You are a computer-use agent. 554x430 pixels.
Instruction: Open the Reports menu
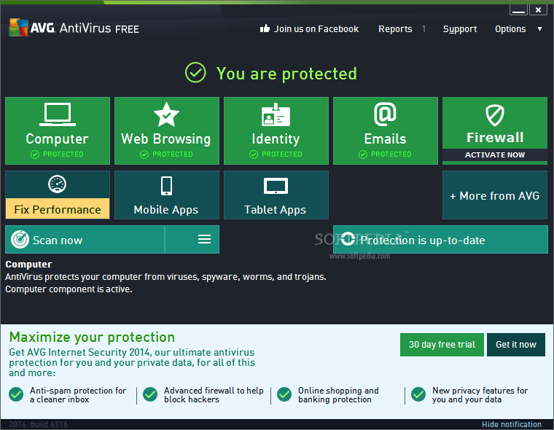(395, 29)
